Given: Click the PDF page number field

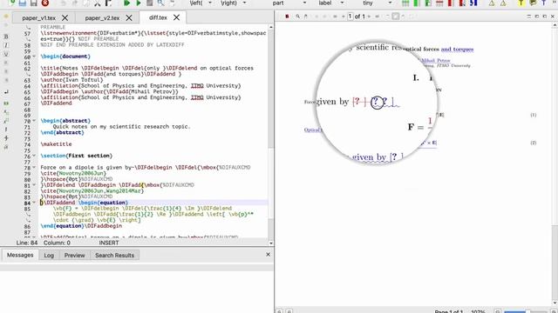Looking at the screenshot, I should [x=350, y=17].
